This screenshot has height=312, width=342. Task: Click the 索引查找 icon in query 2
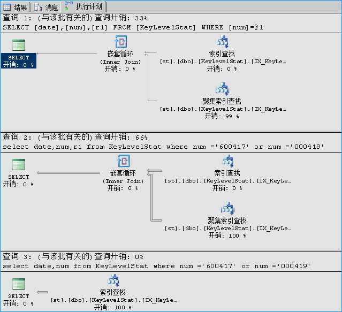tap(227, 161)
